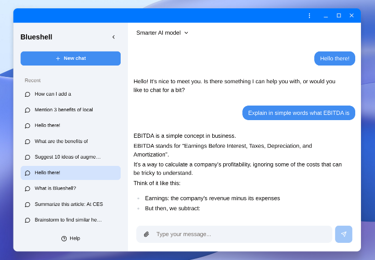Viewport: 375px width, 260px height.
Task: Open 'Brainstorm to find similar he…' chat
Action: tap(71, 220)
